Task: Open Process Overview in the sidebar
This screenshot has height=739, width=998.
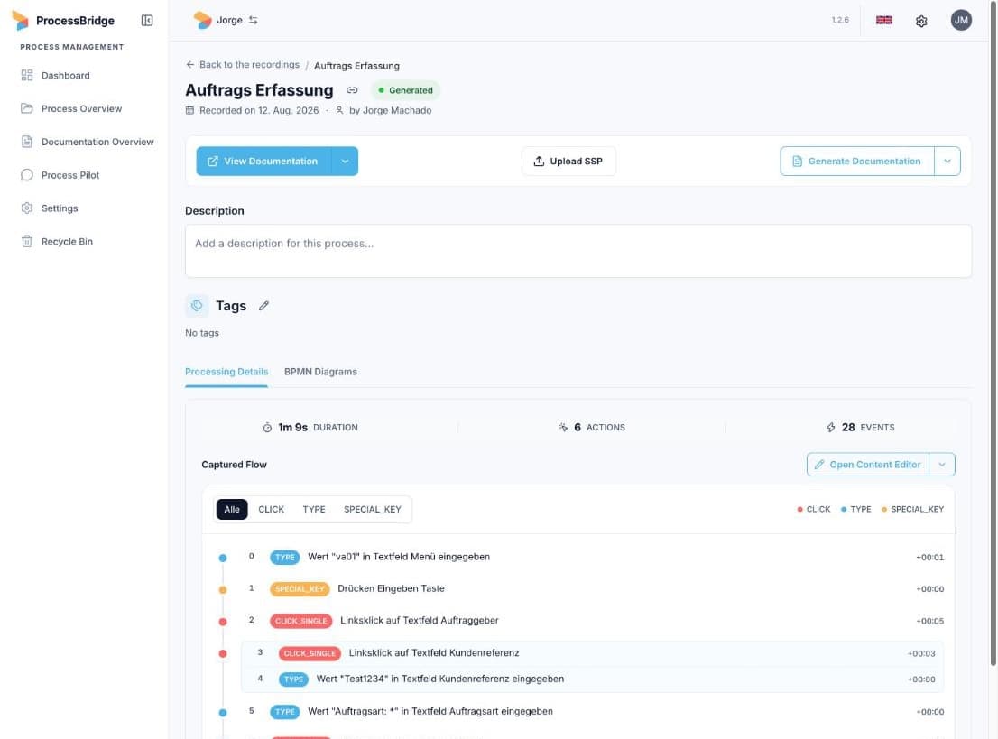Action: click(x=81, y=109)
